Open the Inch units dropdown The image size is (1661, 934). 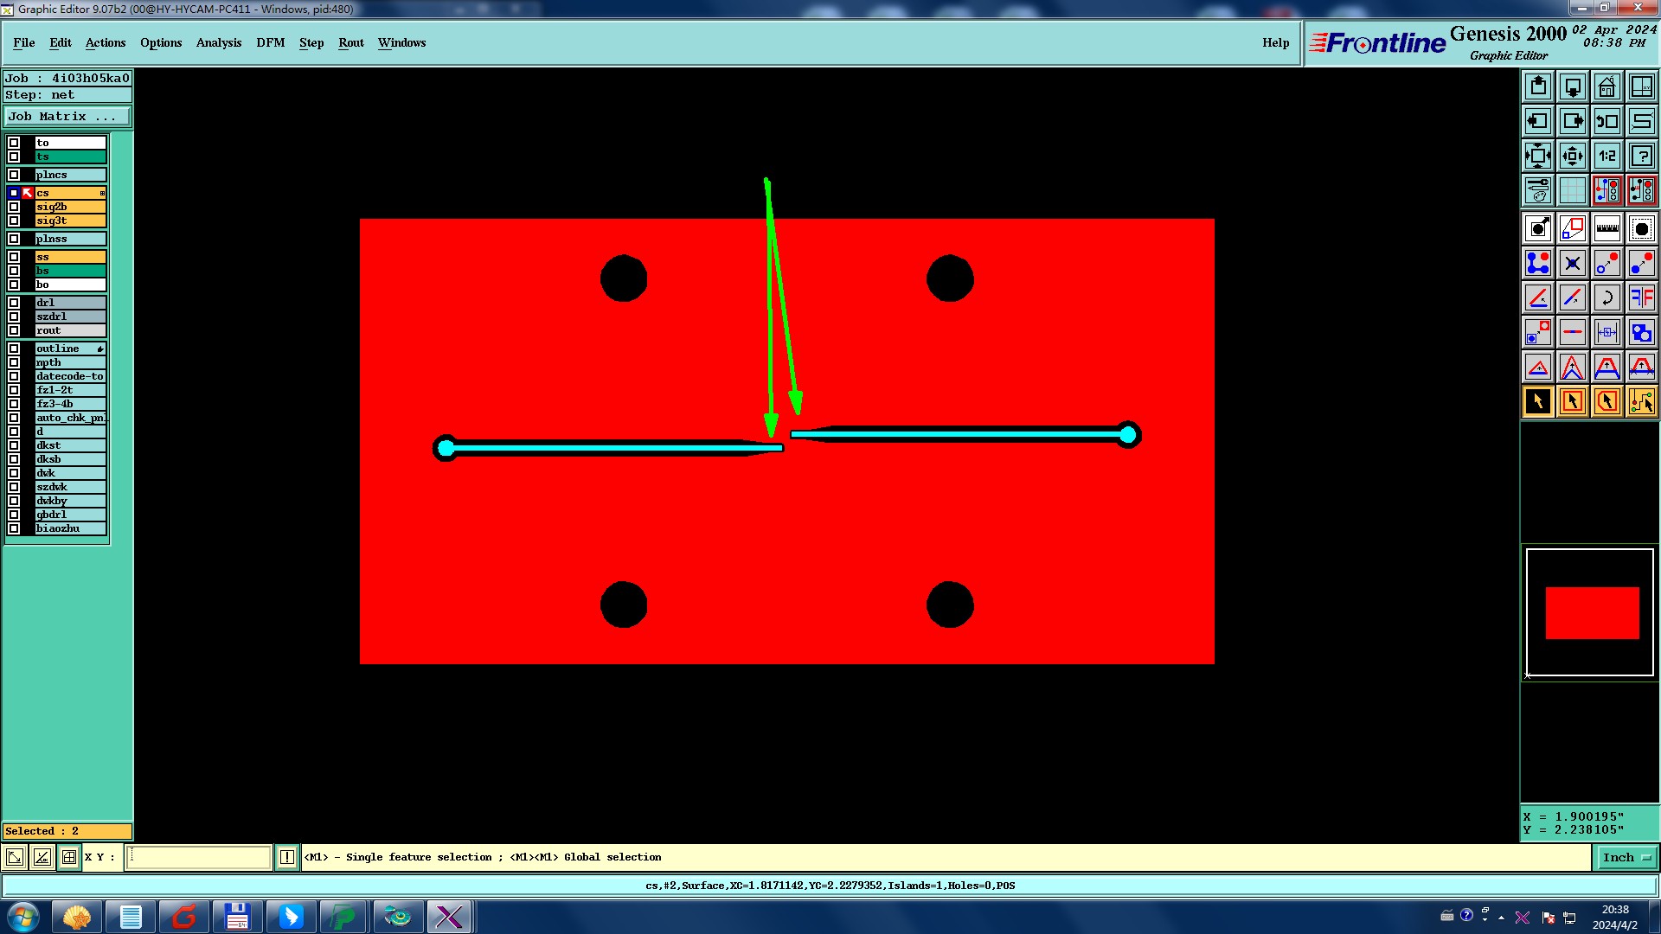coord(1626,857)
